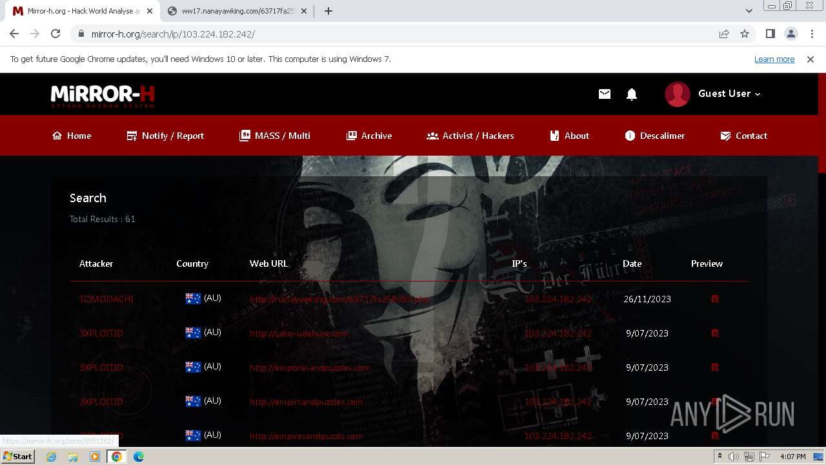Image resolution: width=826 pixels, height=465 pixels.
Task: Click the Web URL column header
Action: (x=268, y=263)
